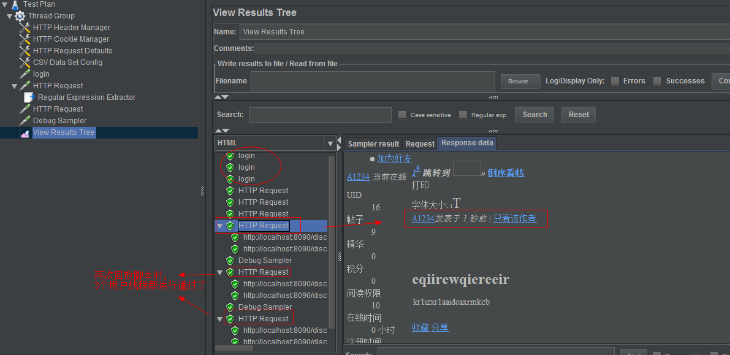Toggle the Successes checkbox
This screenshot has height=355, width=730.
click(x=658, y=81)
